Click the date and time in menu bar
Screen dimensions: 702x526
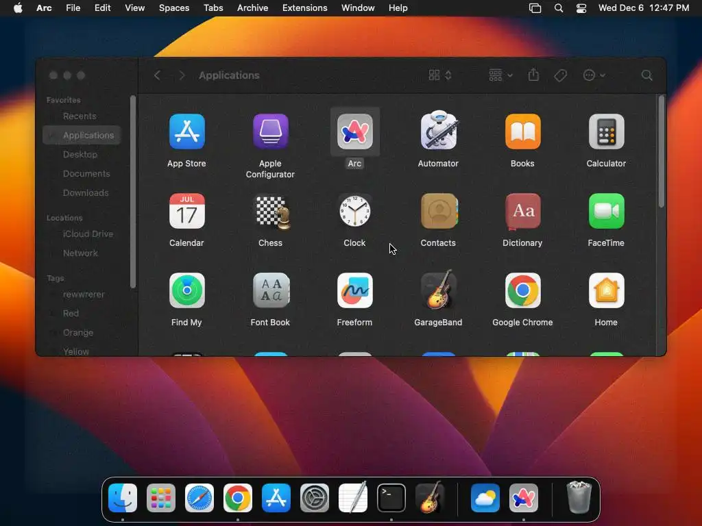(x=643, y=8)
